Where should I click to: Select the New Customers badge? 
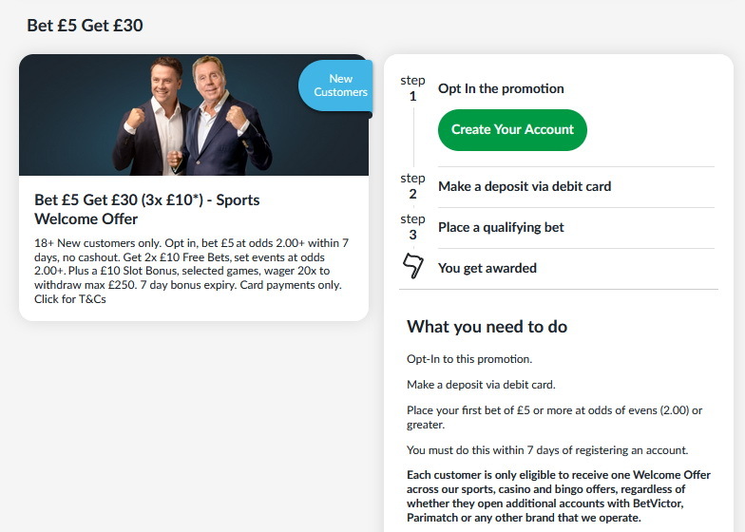pyautogui.click(x=335, y=85)
